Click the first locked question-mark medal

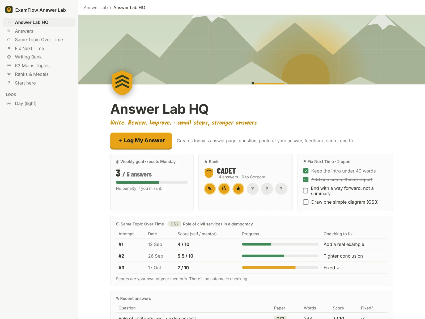pos(253,189)
